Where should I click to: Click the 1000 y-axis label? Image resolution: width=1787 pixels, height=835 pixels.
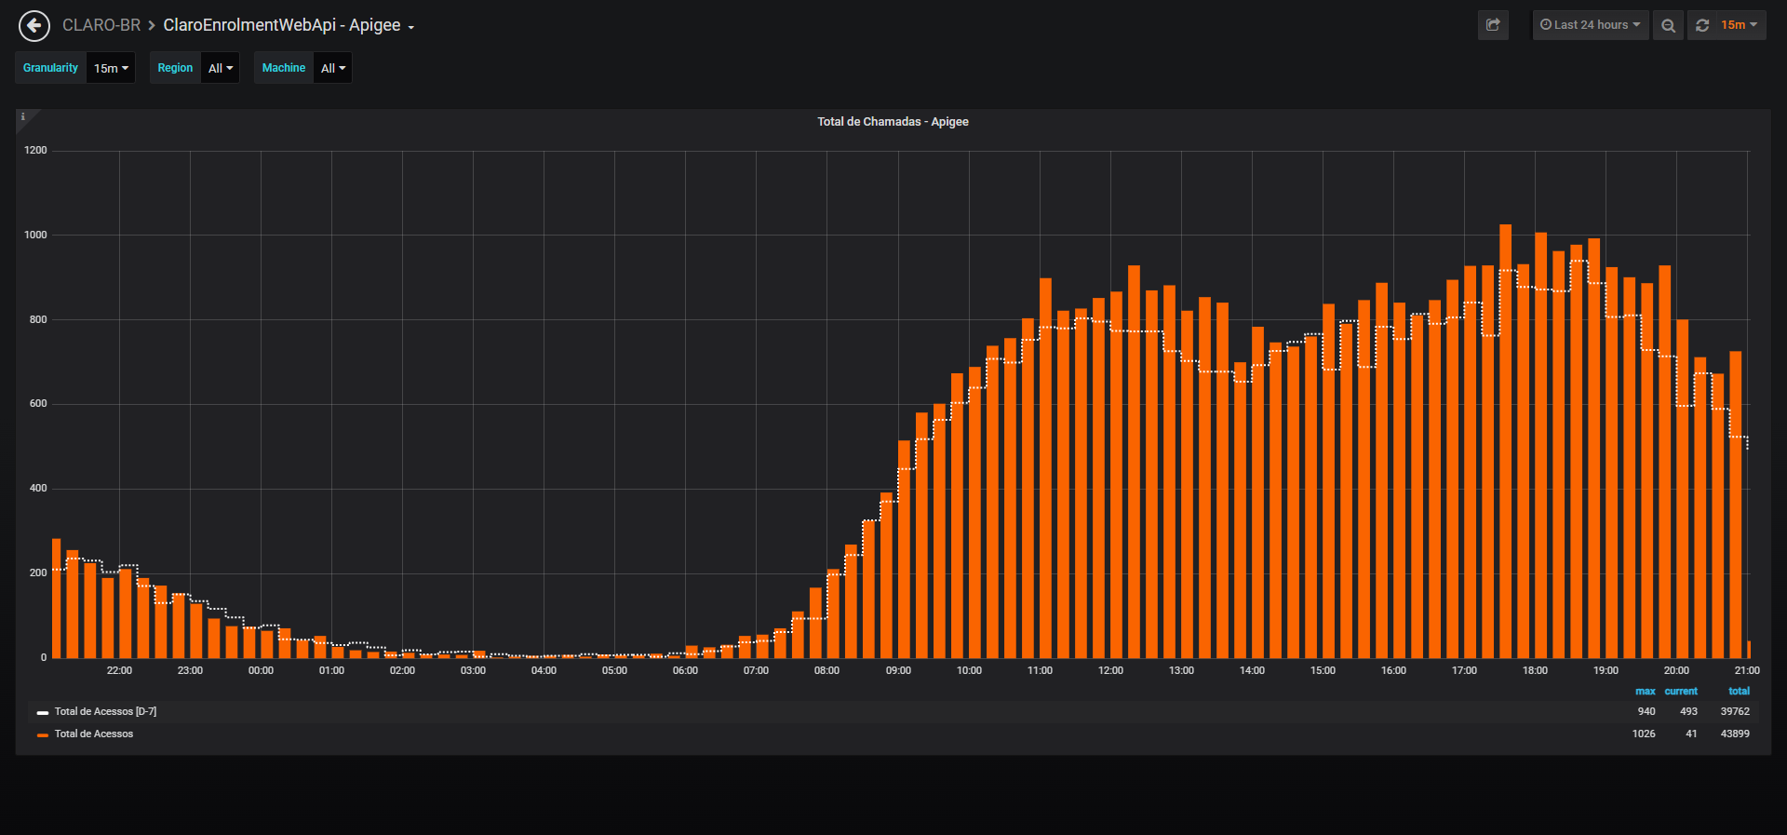[35, 235]
